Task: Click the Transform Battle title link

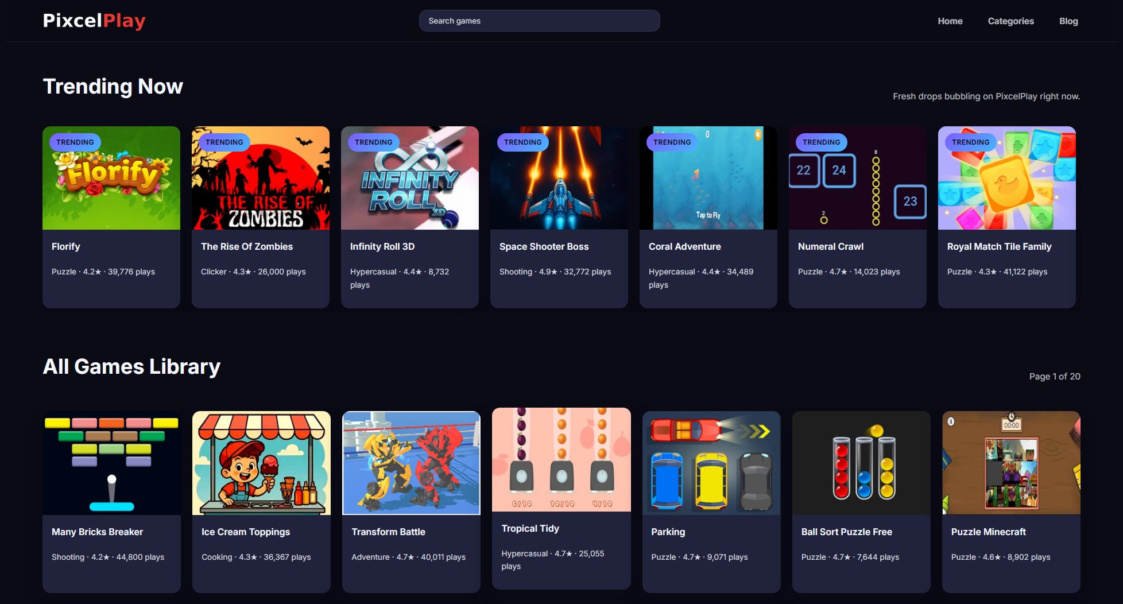Action: (x=388, y=532)
